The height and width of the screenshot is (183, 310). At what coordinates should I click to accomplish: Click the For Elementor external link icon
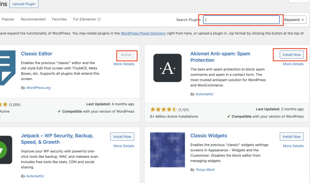99,19
